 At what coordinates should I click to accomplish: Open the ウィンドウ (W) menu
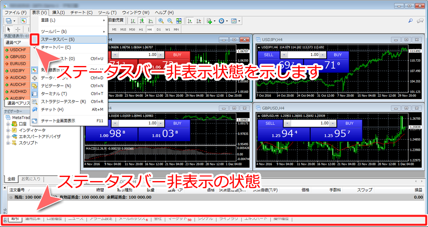(x=136, y=12)
